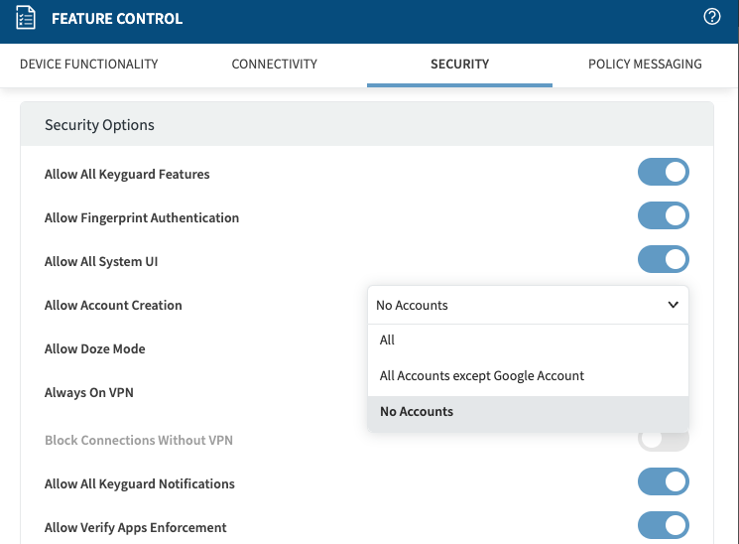Image resolution: width=739 pixels, height=544 pixels.
Task: Choose the "All" option from the list
Action: (x=388, y=340)
